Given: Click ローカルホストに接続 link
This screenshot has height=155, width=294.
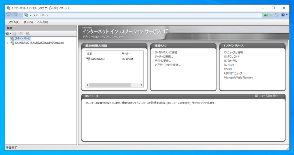Looking at the screenshot, I should tap(166, 53).
